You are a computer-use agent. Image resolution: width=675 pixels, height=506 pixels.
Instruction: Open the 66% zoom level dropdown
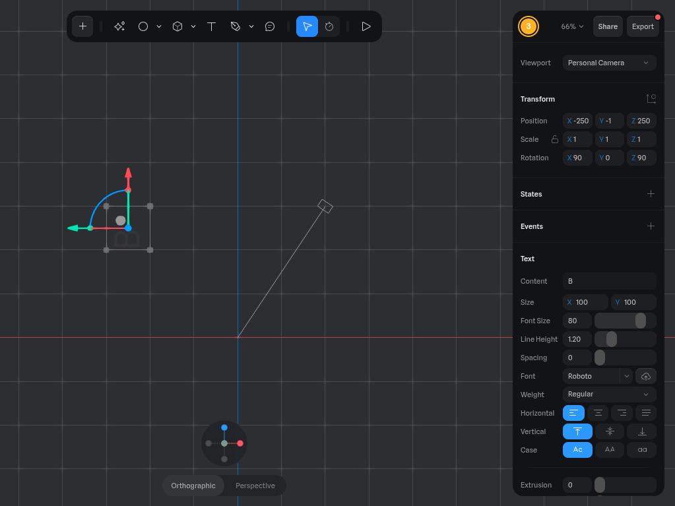click(x=572, y=26)
